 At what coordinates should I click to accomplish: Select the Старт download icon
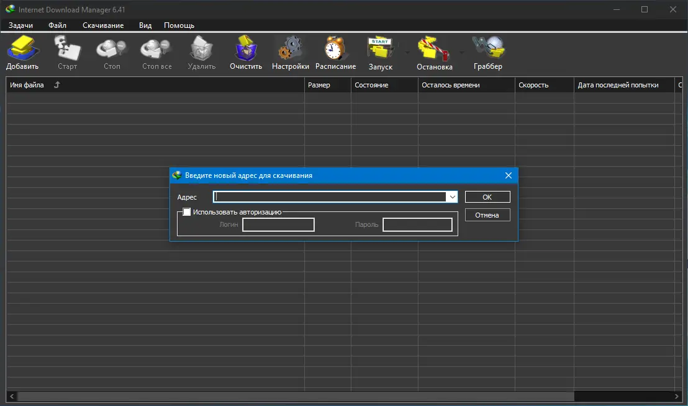coord(67,51)
